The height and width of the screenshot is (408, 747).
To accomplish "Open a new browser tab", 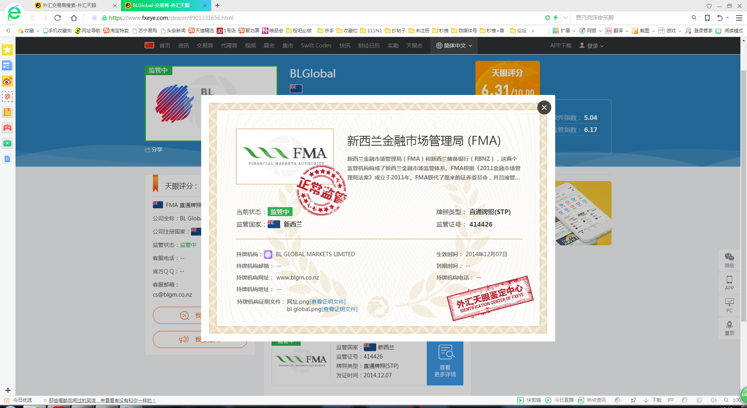I will 217,5.
